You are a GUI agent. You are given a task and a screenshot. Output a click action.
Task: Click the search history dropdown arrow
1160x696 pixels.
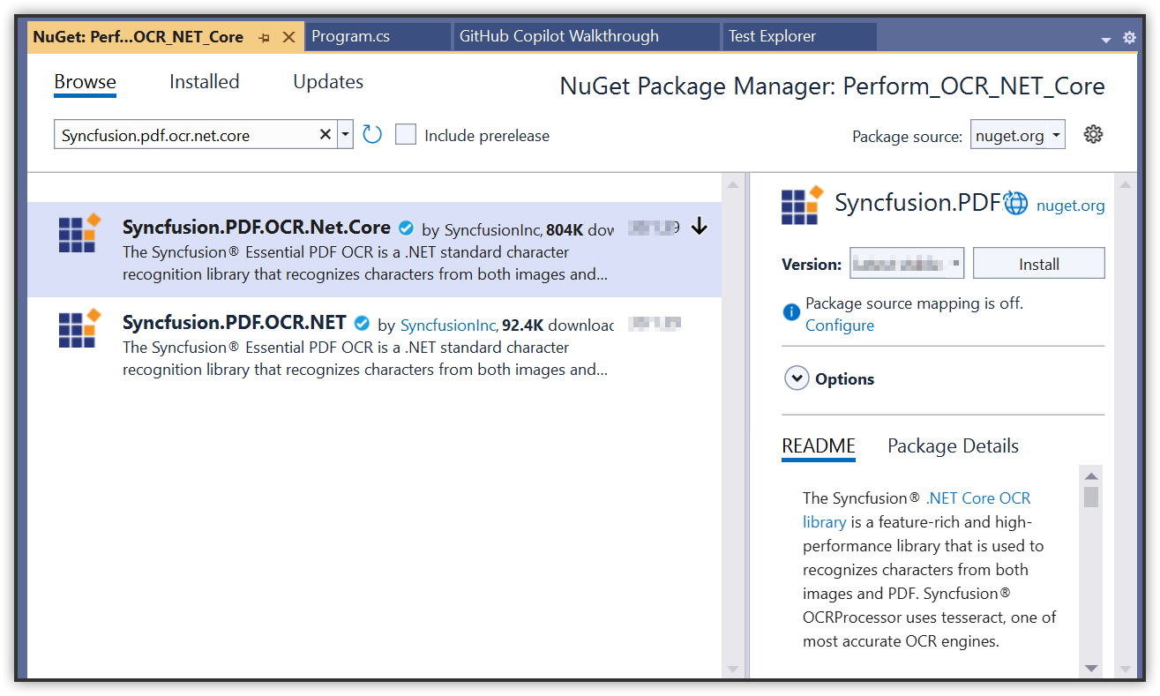pyautogui.click(x=345, y=133)
